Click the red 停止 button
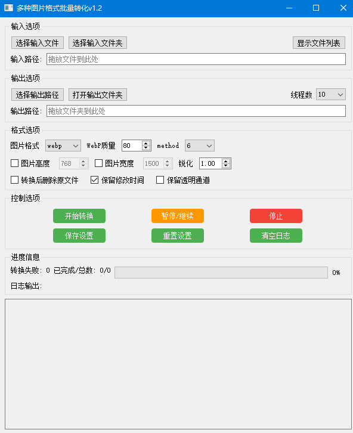The height and width of the screenshot is (433, 353). (276, 216)
